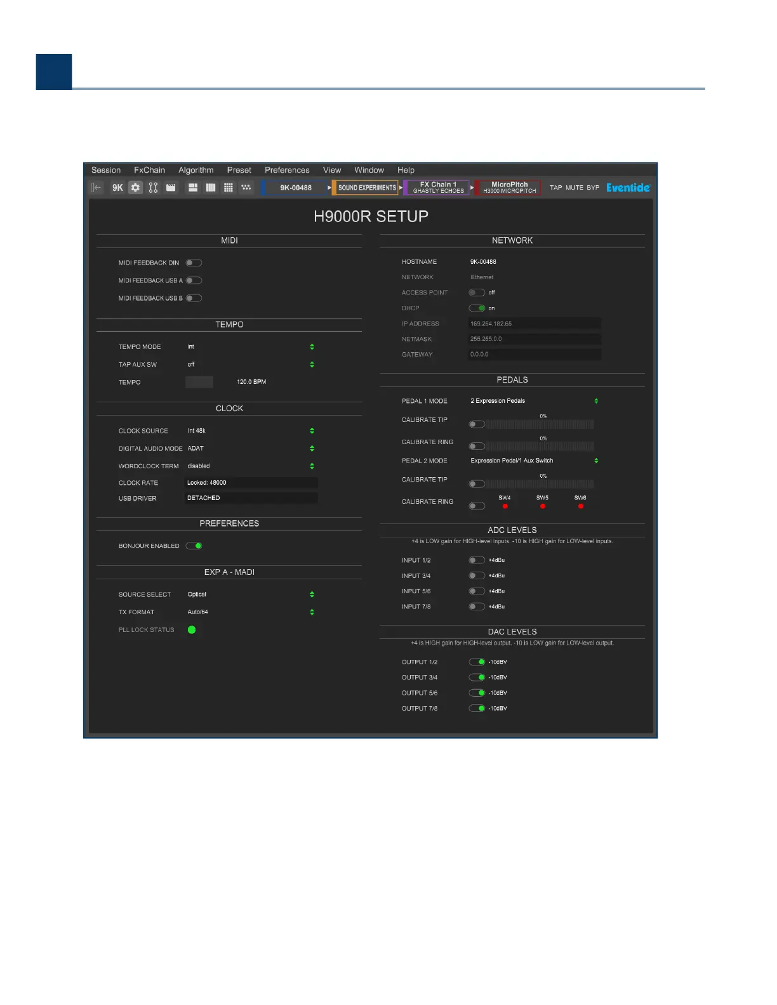Click the IP Address field
The width and height of the screenshot is (777, 1005).
tap(535, 324)
